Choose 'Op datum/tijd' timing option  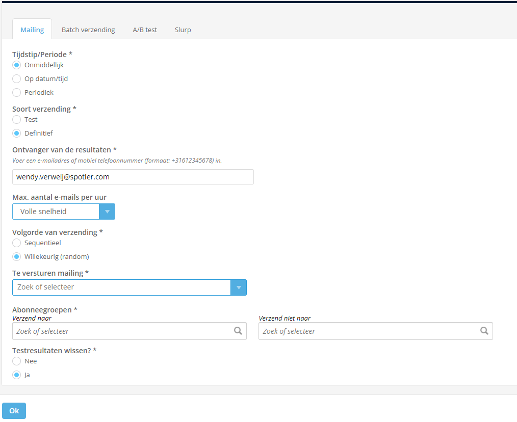tap(17, 79)
